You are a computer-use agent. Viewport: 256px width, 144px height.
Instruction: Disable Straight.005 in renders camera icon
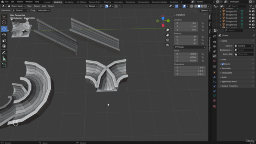point(253,25)
